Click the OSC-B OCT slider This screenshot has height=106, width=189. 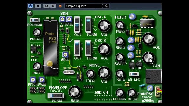[77, 48]
